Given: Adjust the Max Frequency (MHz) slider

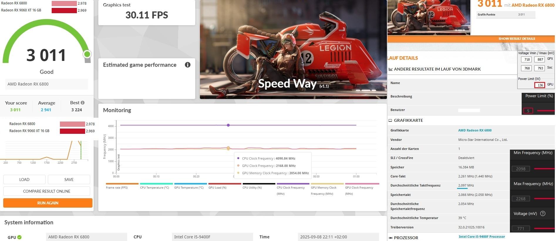Looking at the screenshot, I should [544, 199].
